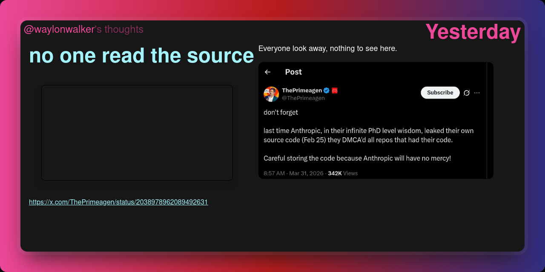The image size is (545, 272).
Task: Click the Grok icon beside Subscribe
Action: click(467, 93)
